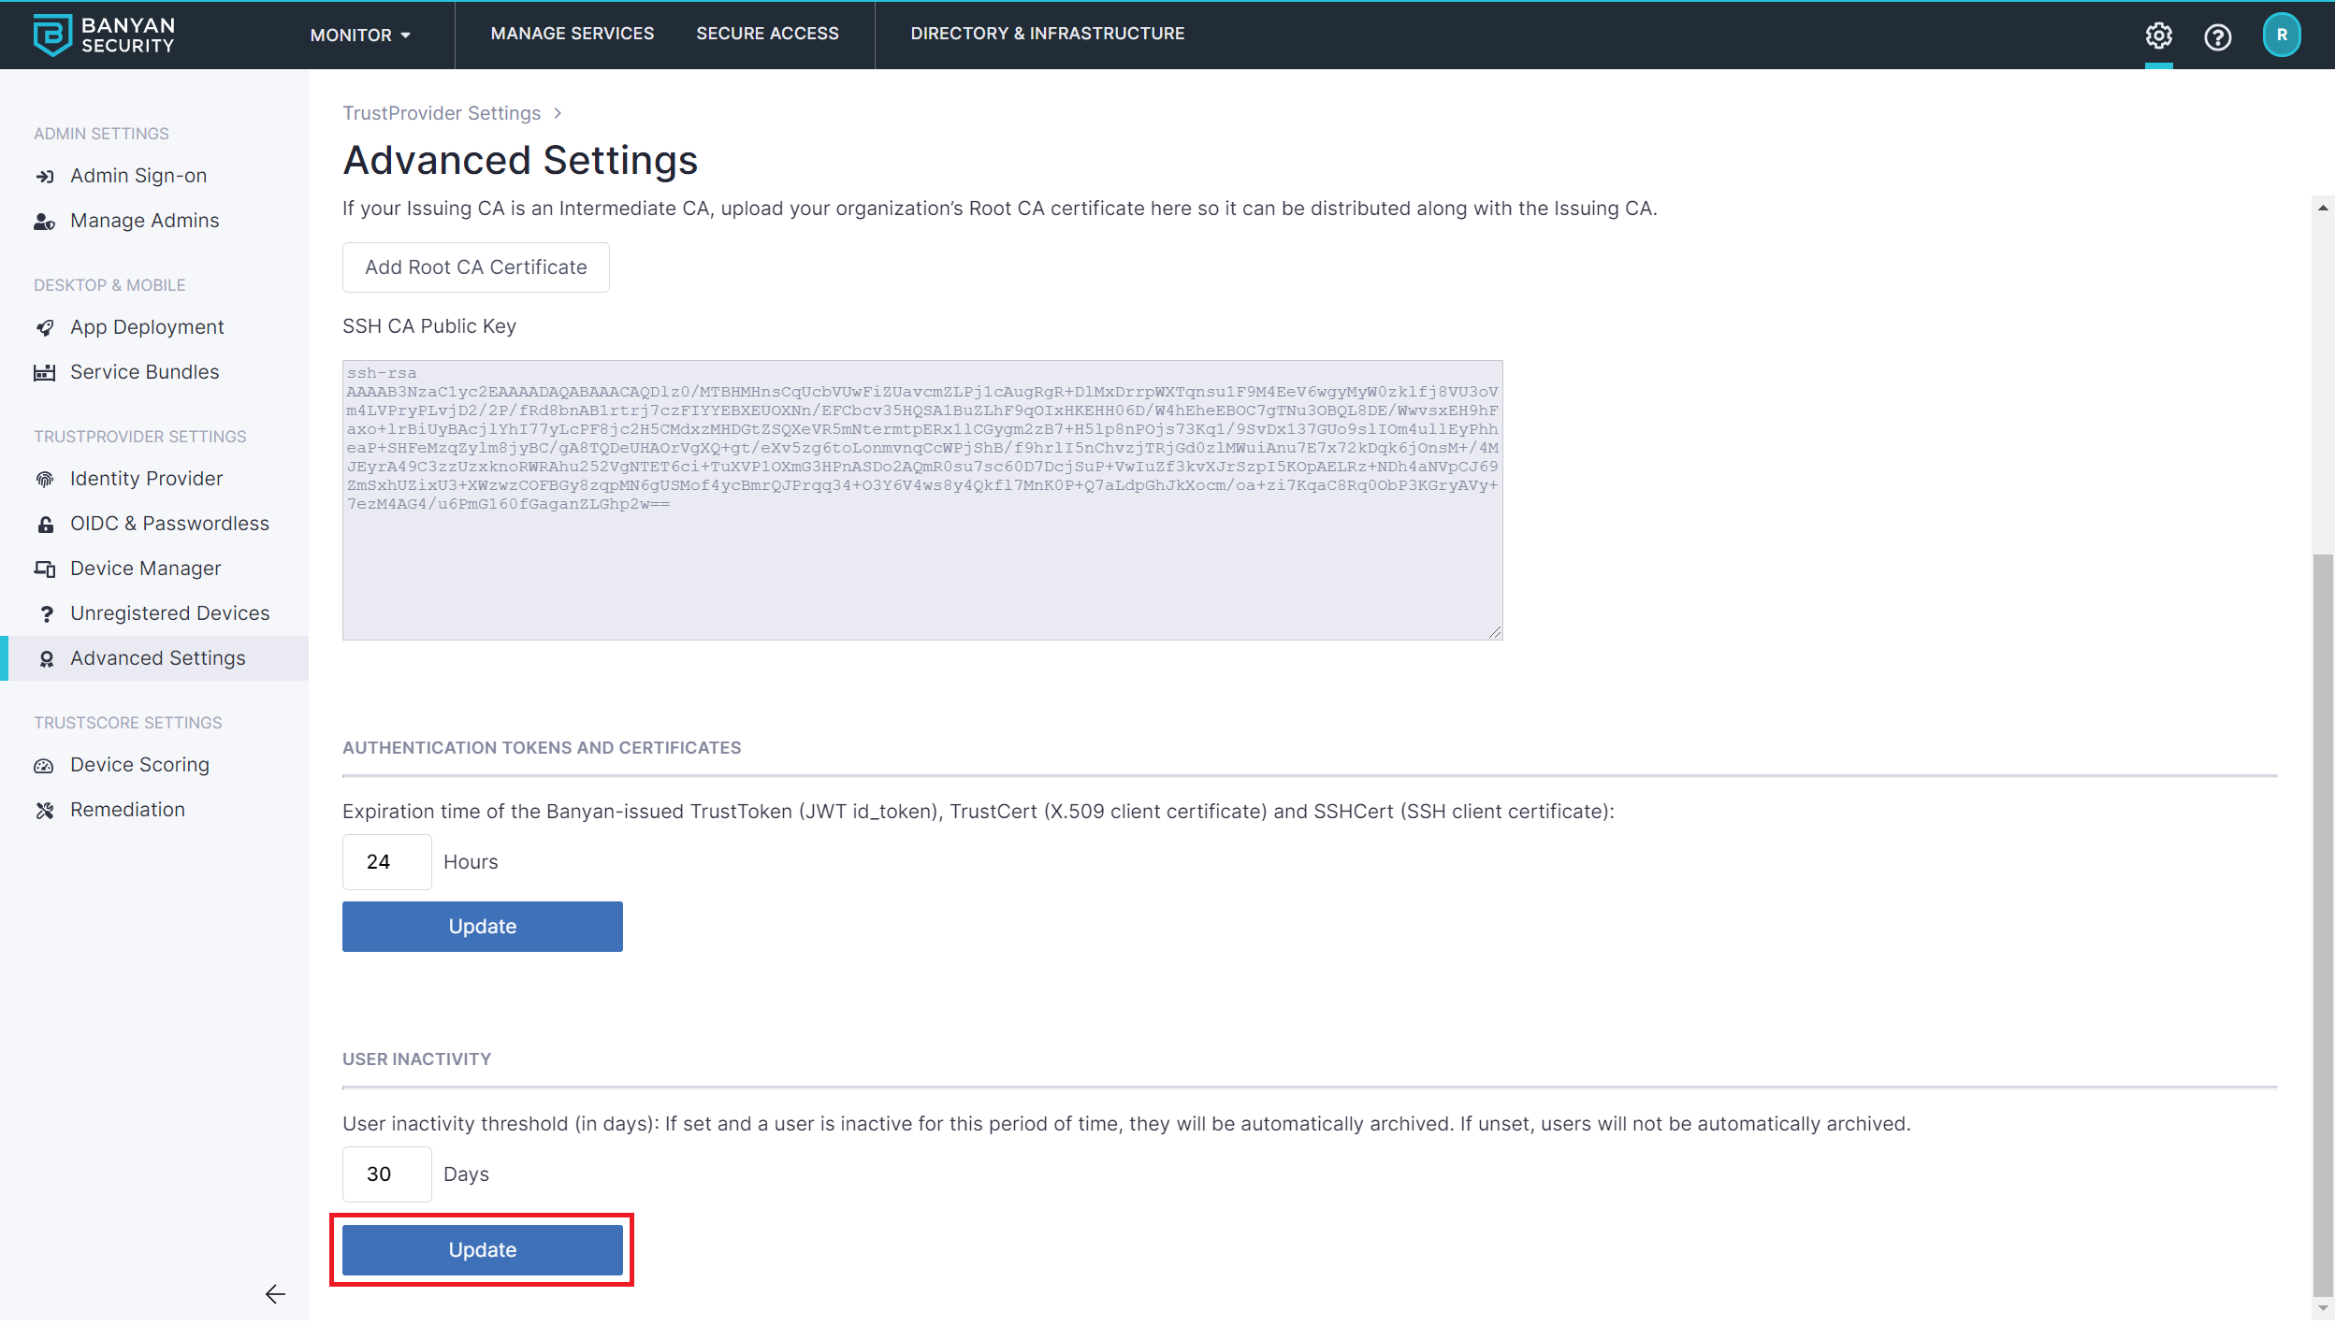Click the settings gear icon in header
The height and width of the screenshot is (1325, 2335).
point(2158,36)
